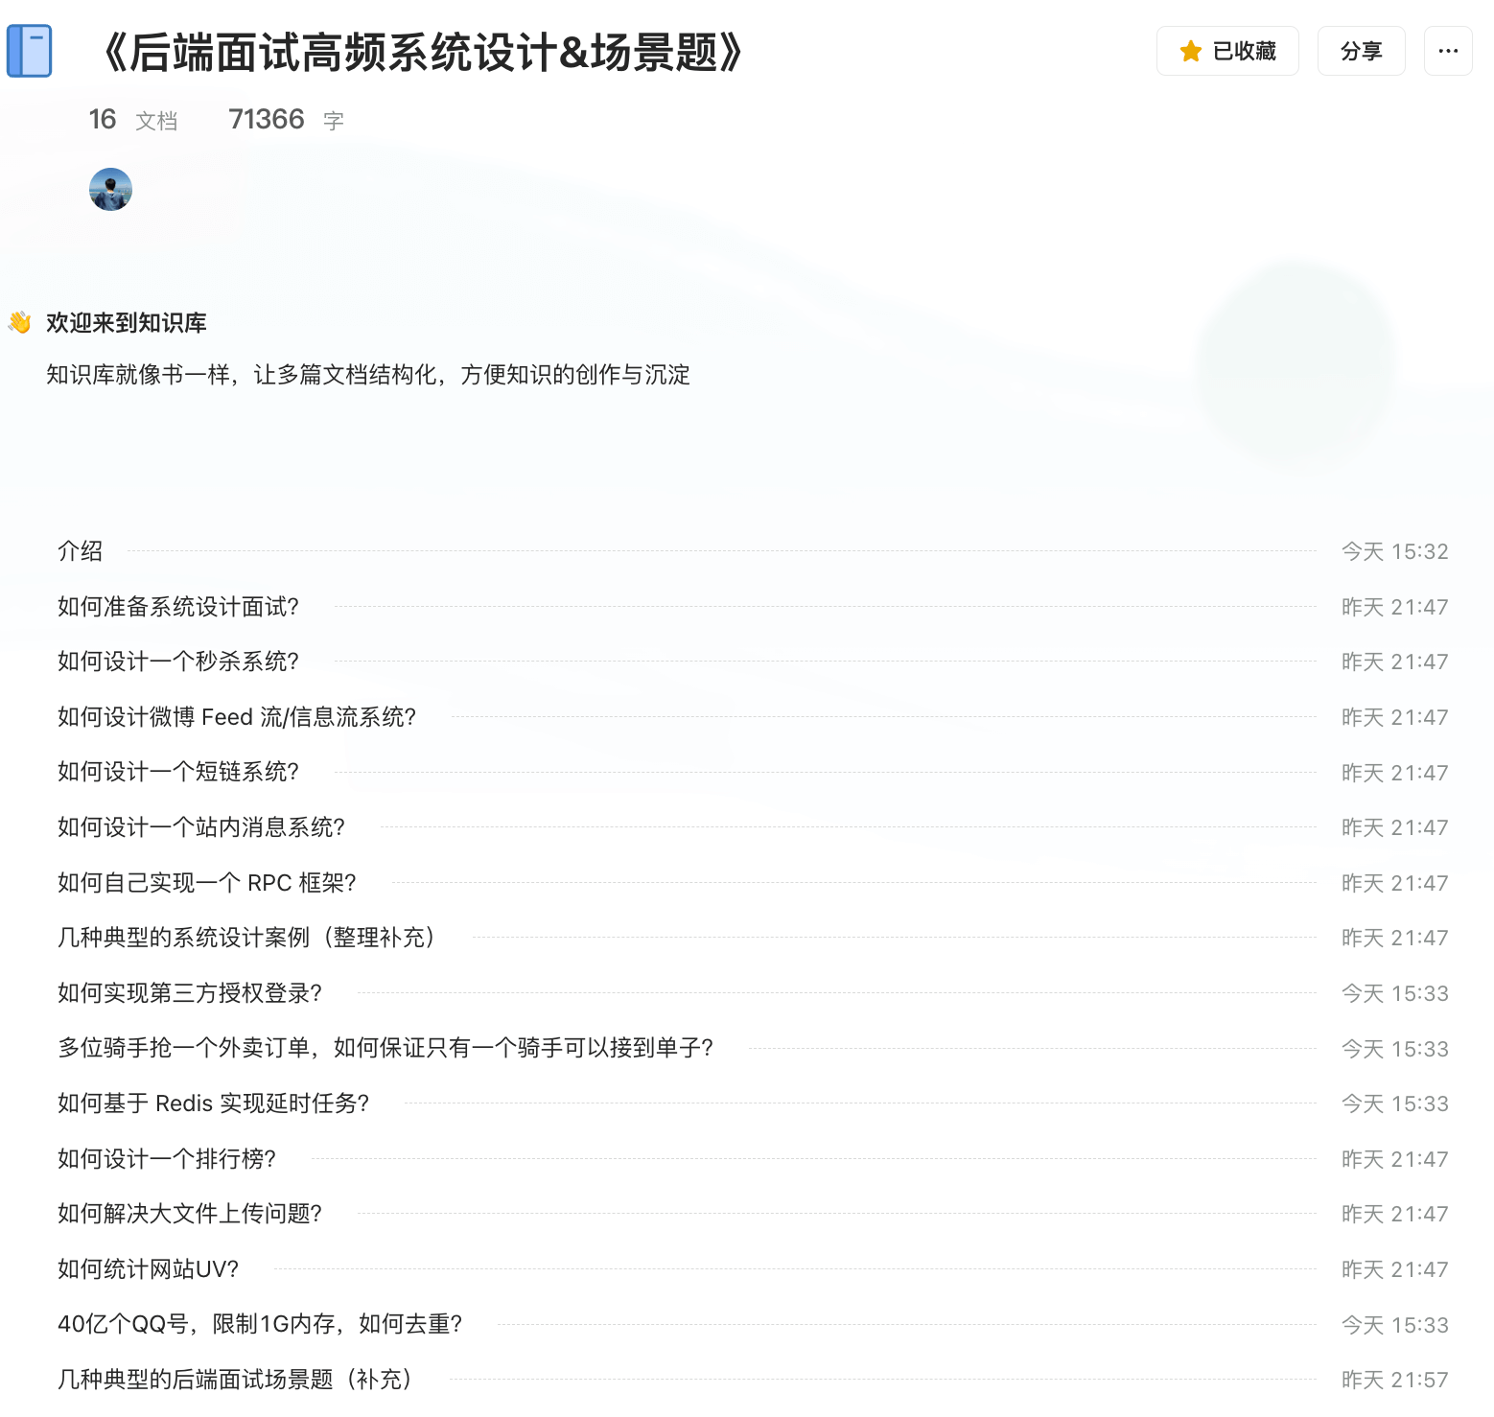Open the 分享 share dialog

click(1361, 52)
